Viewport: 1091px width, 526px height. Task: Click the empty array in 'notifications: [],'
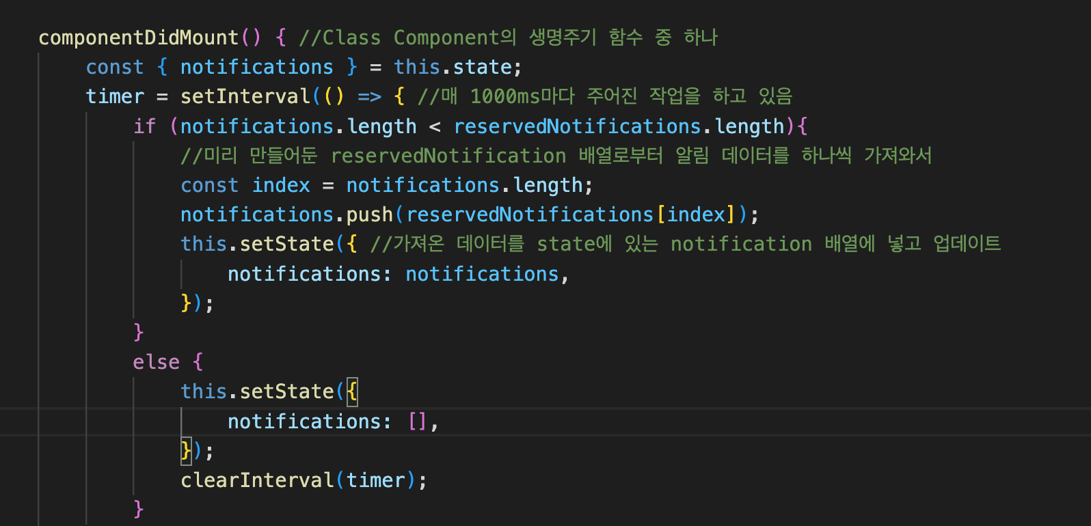coord(418,421)
